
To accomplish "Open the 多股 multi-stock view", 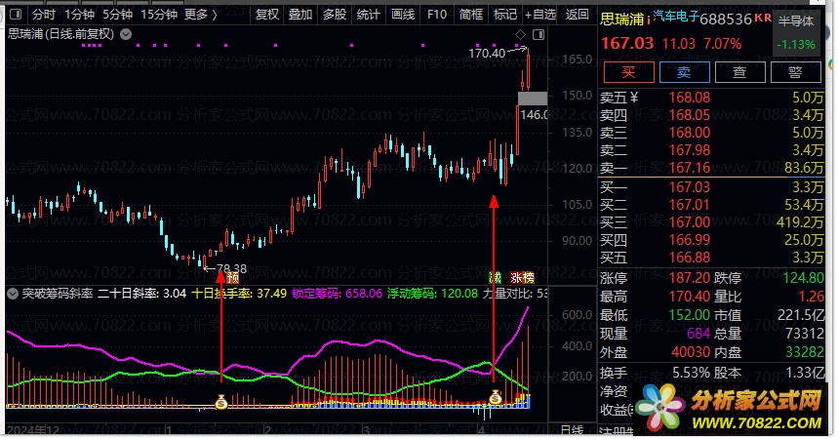I will tap(335, 15).
